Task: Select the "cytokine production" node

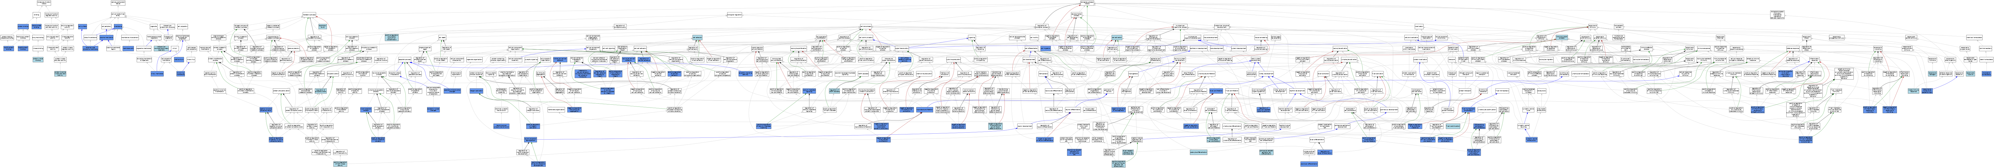Action: [954, 59]
